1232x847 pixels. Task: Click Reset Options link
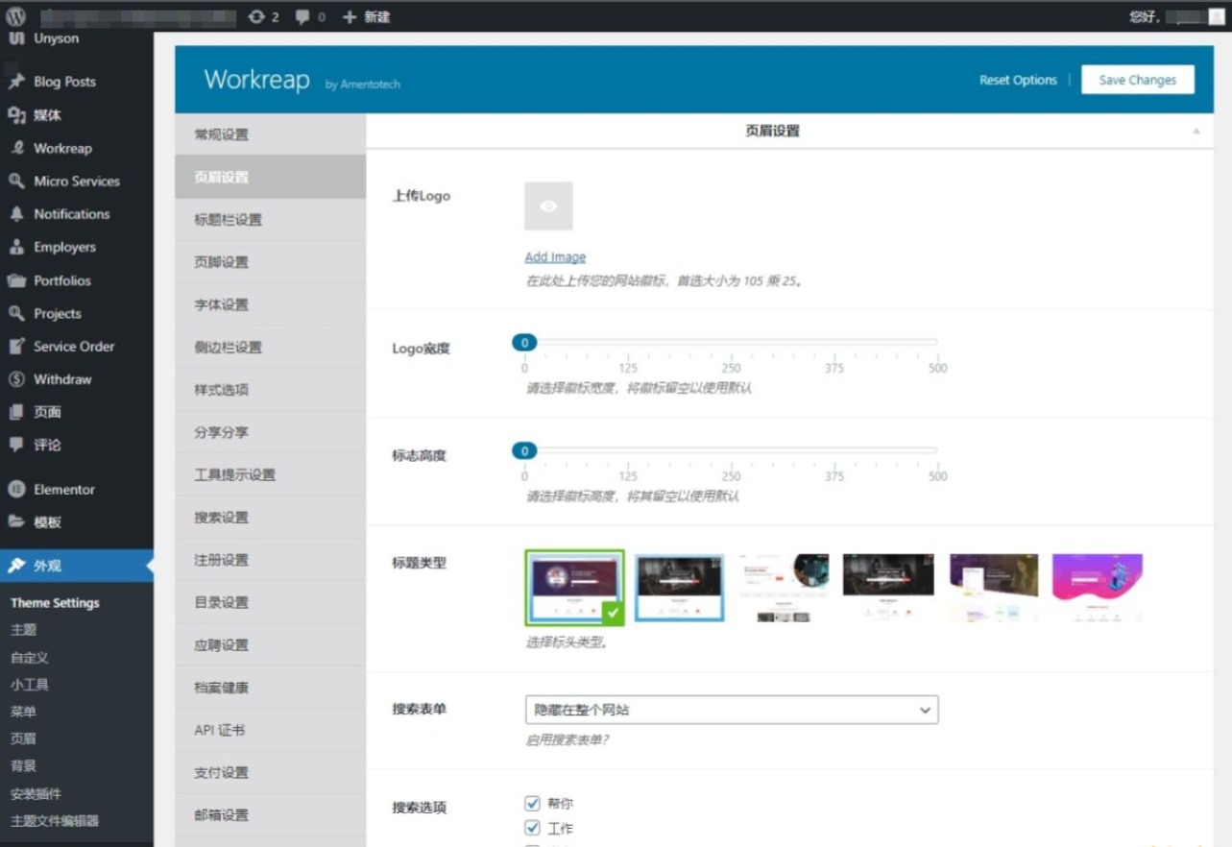(1018, 80)
